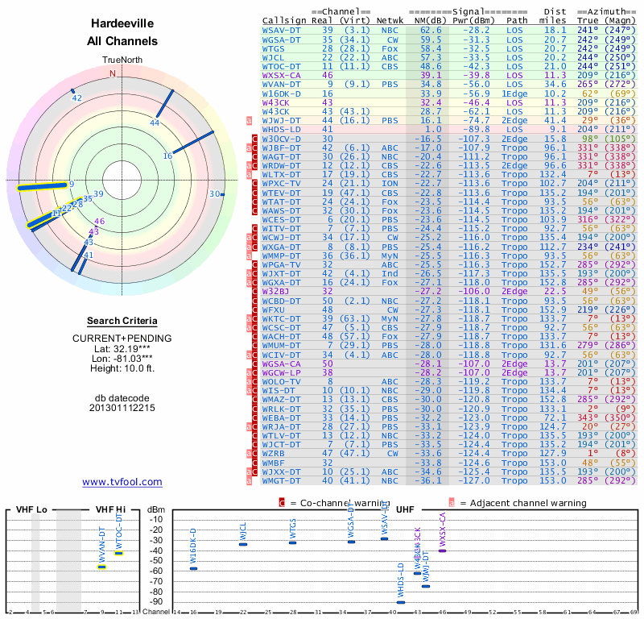Image resolution: width=644 pixels, height=619 pixels.
Task: Click the red co-channel legend icon
Action: [x=282, y=503]
